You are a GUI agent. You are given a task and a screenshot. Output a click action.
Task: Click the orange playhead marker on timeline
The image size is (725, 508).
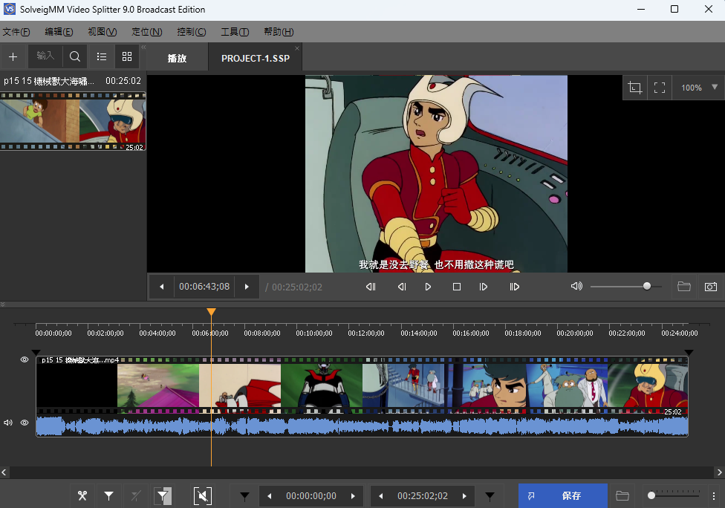click(211, 312)
